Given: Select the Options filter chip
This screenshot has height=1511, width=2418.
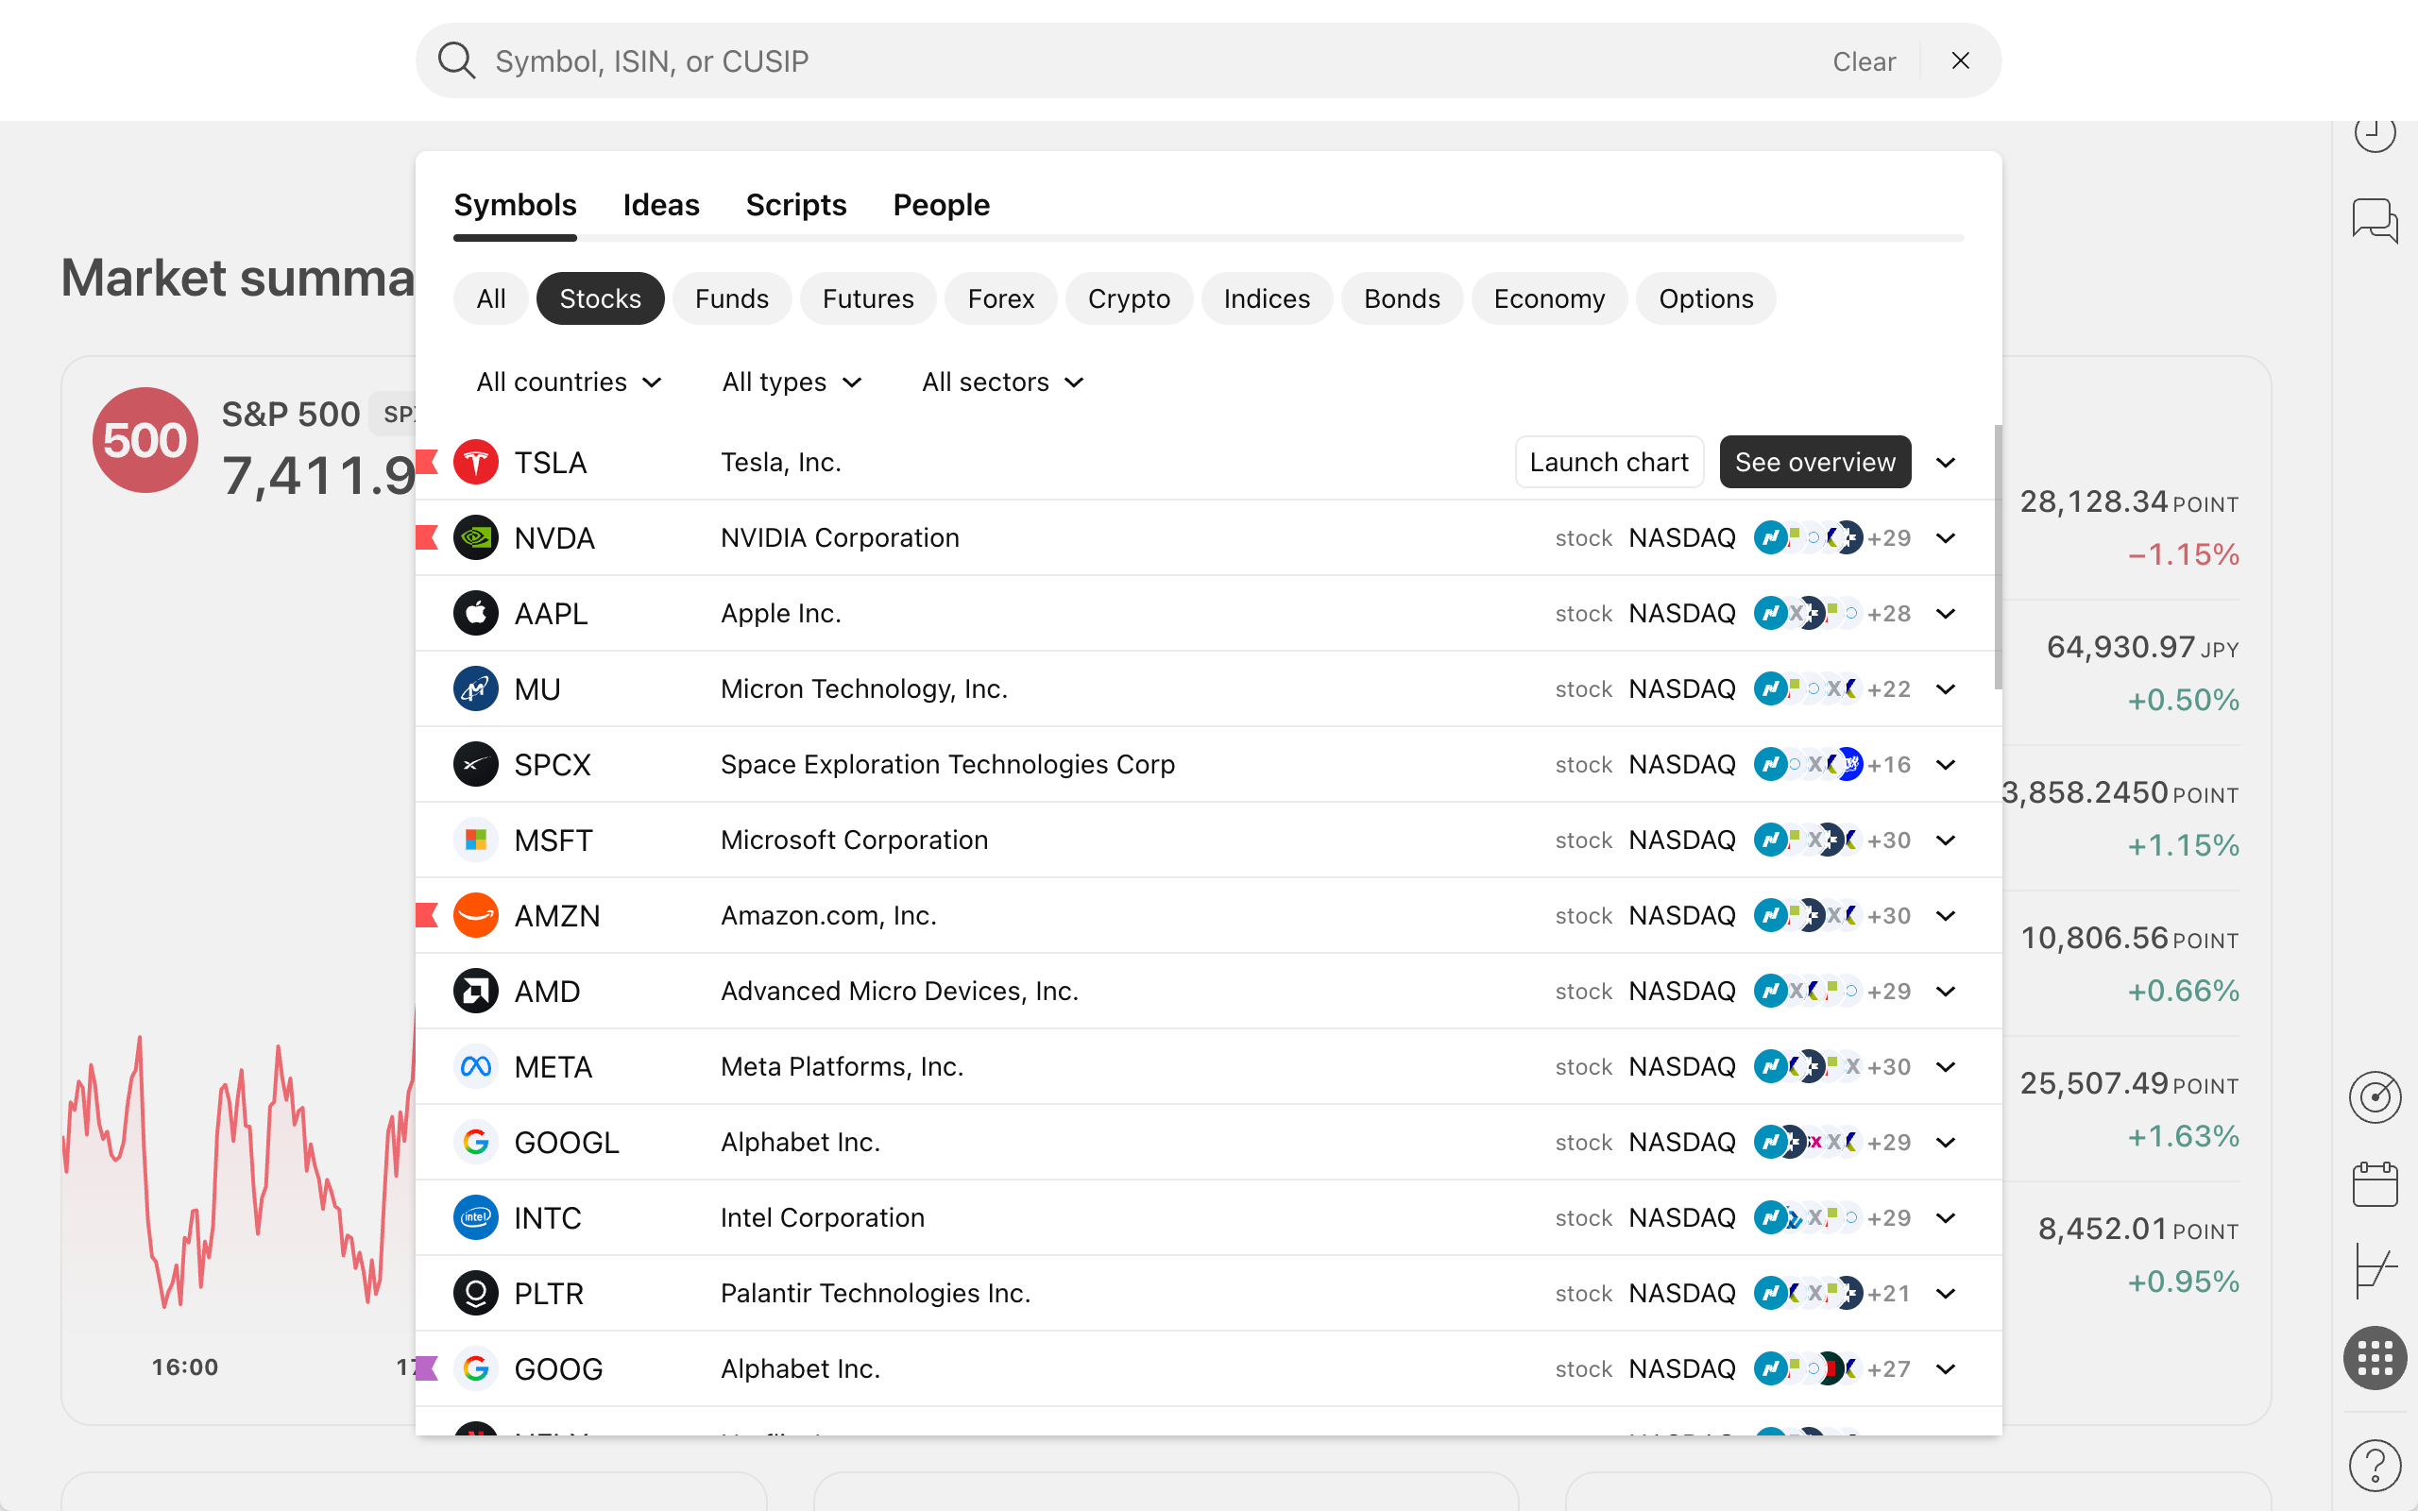Looking at the screenshot, I should point(1706,298).
